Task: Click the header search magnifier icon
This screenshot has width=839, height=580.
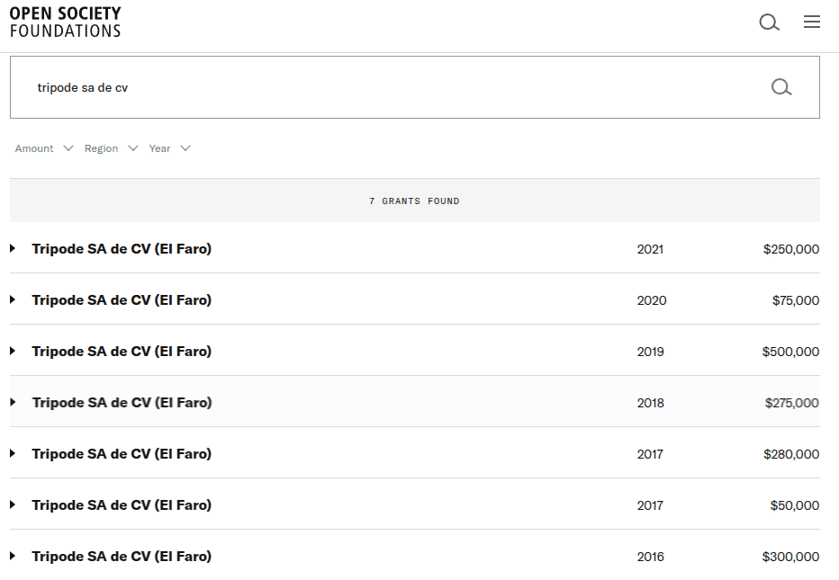Action: pos(769,22)
